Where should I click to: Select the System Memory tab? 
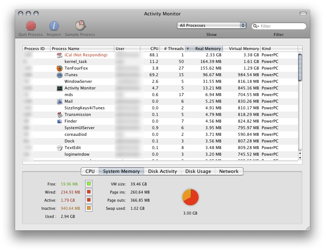click(121, 171)
